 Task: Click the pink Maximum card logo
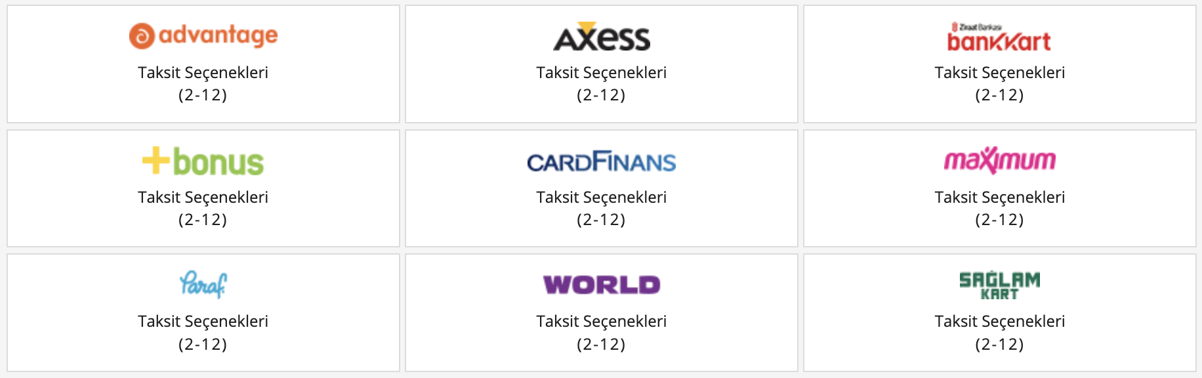pyautogui.click(x=999, y=160)
